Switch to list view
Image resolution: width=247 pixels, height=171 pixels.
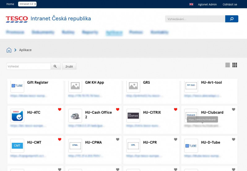[x=227, y=65]
